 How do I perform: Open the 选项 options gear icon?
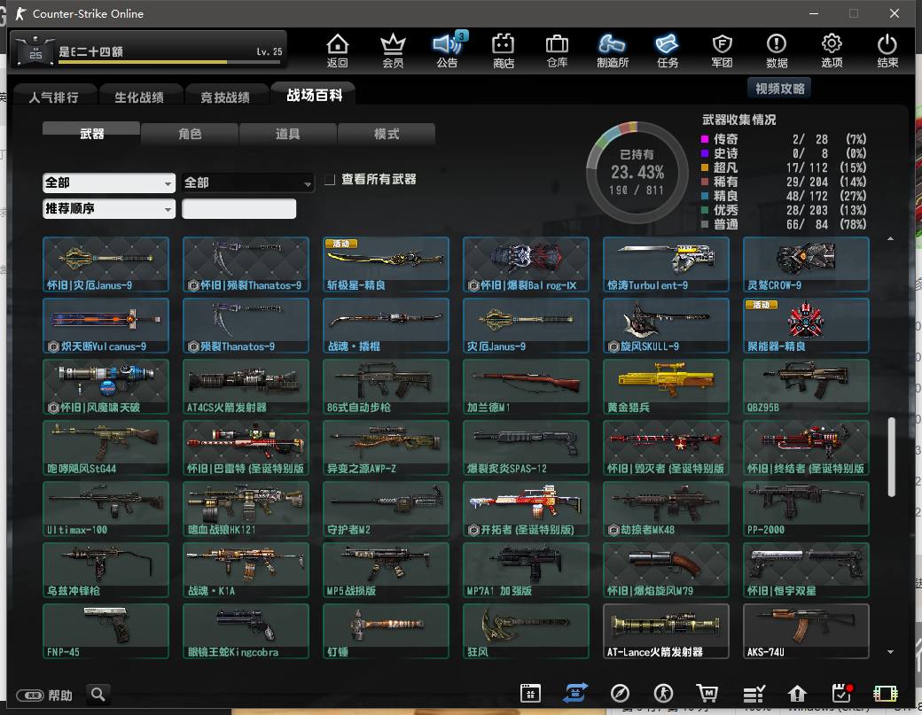832,51
